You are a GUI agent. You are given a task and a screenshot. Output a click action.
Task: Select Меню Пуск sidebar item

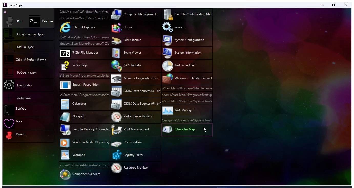pos(28,47)
